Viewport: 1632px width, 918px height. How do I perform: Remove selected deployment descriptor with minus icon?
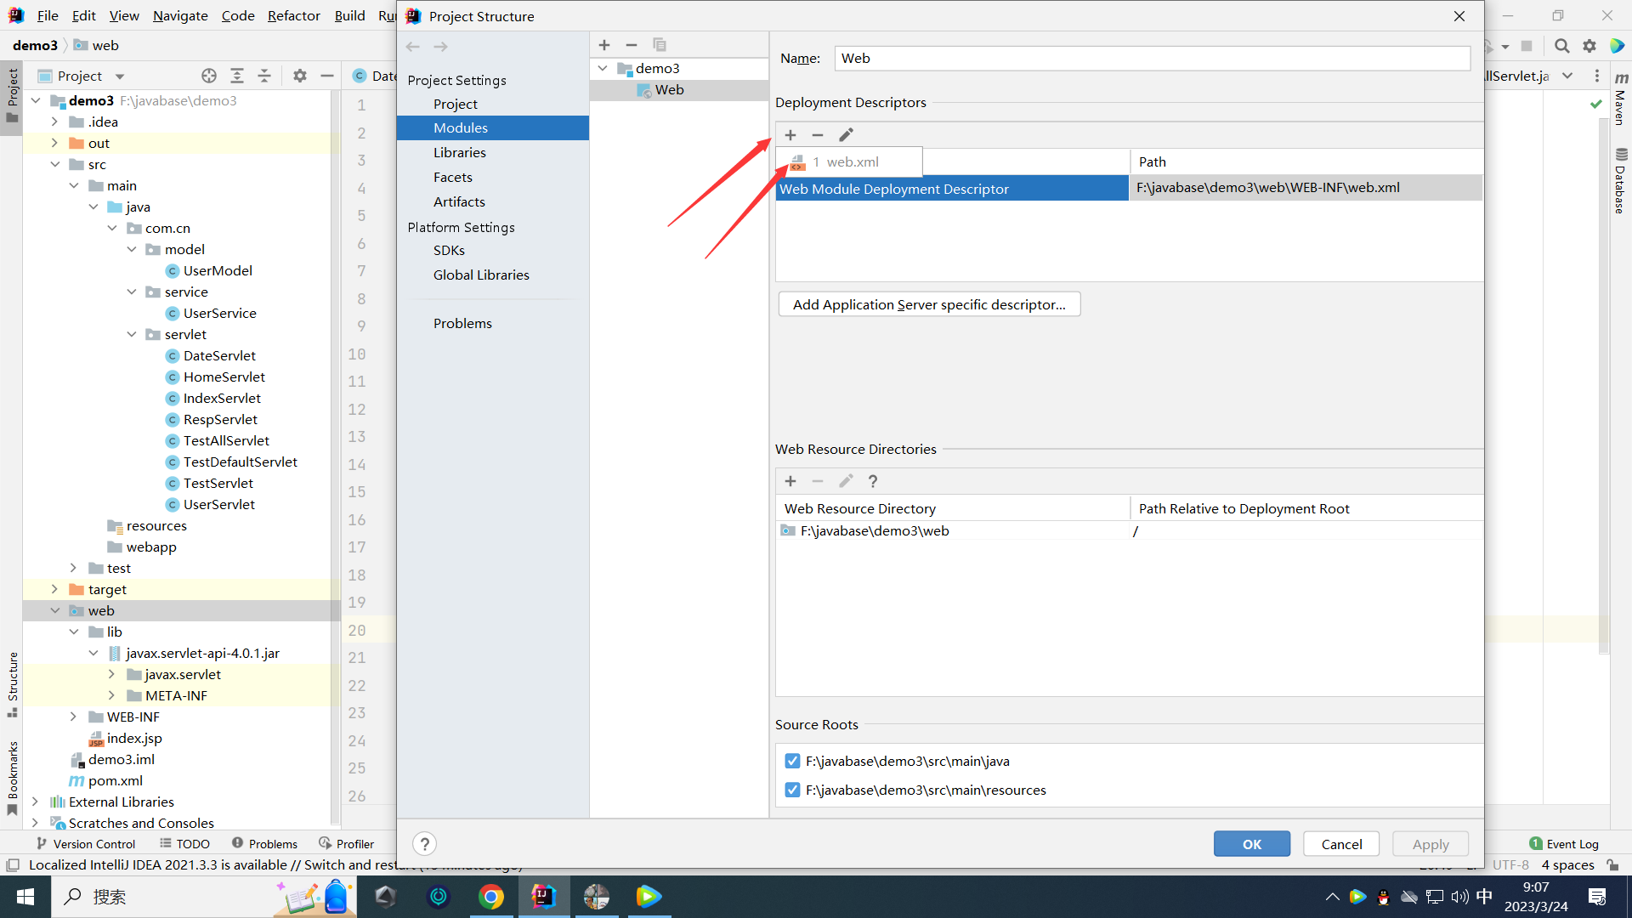(x=818, y=135)
